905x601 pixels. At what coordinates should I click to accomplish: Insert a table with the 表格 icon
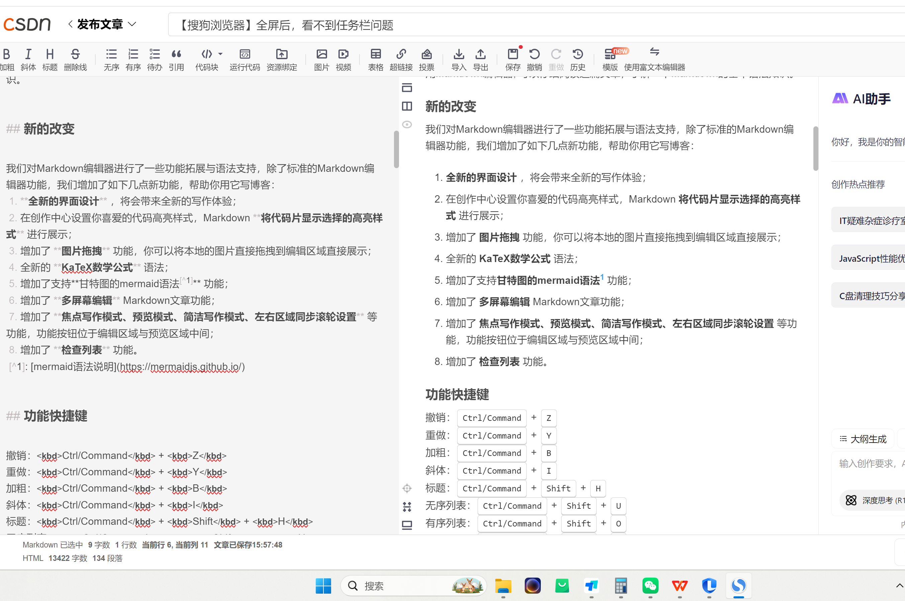coord(376,59)
